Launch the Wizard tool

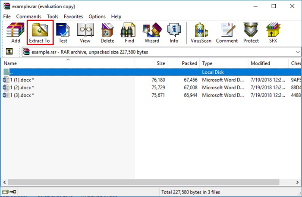(152, 33)
